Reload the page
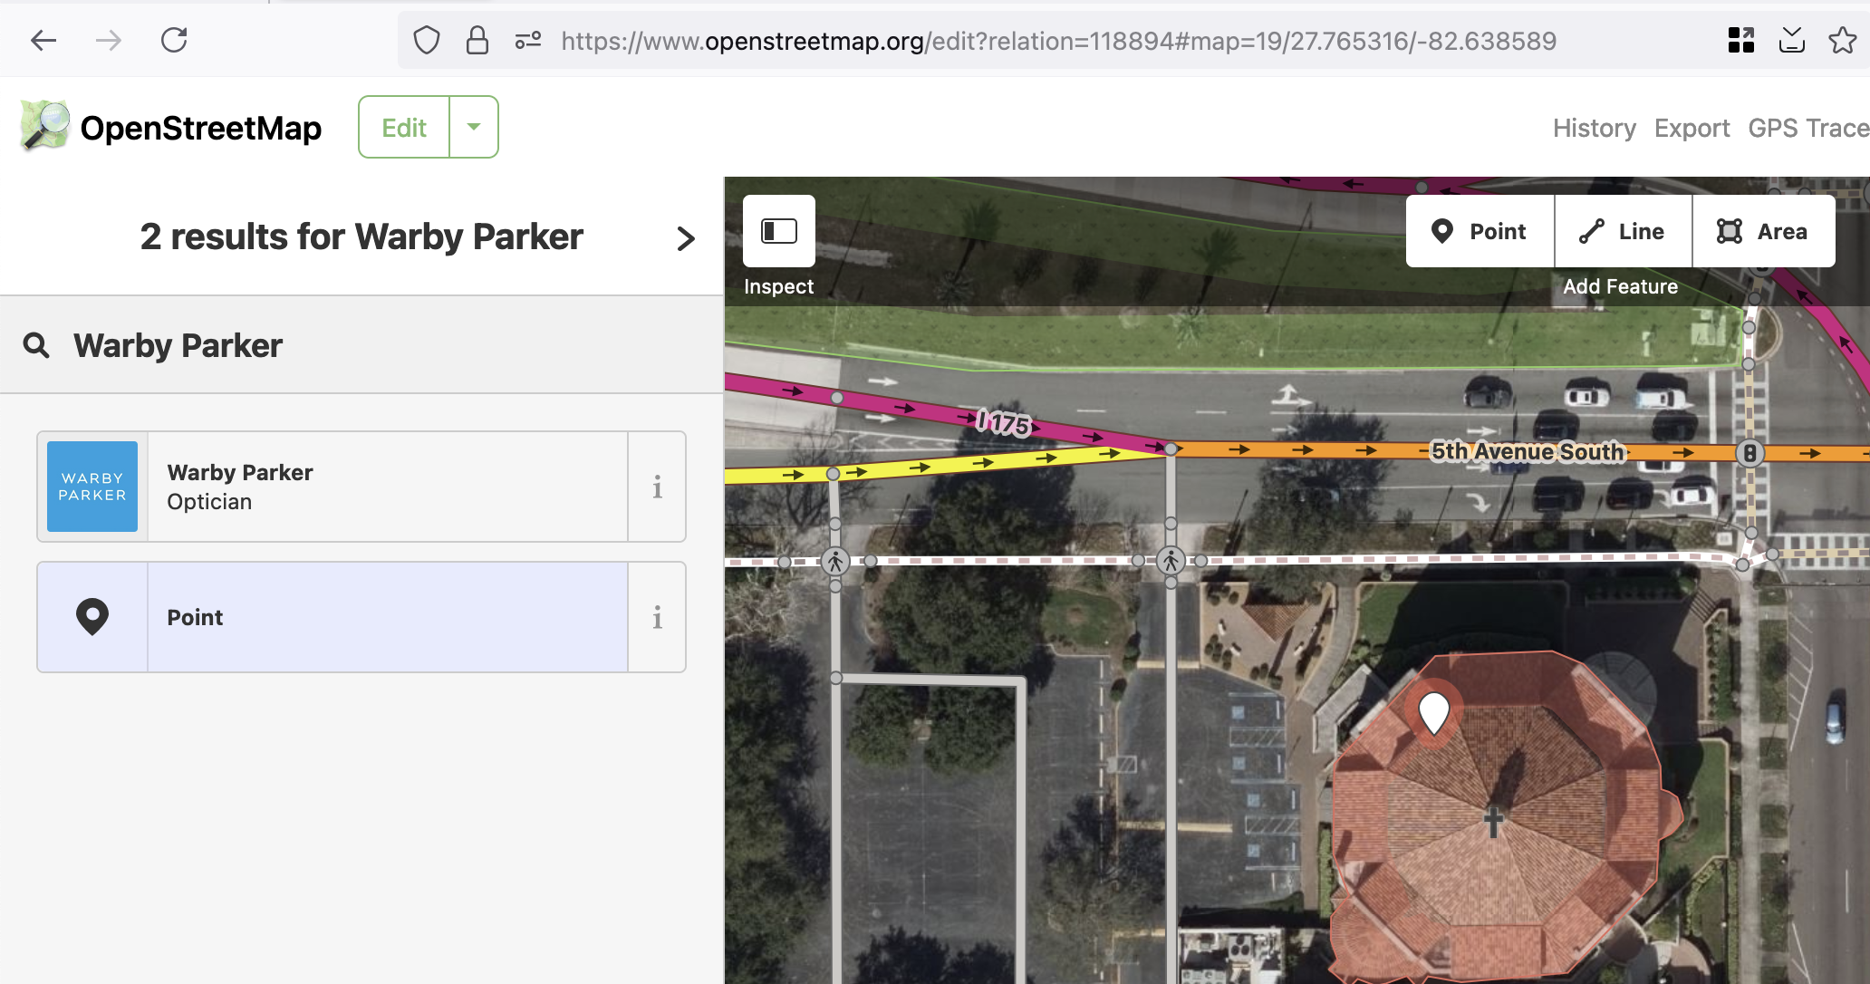Viewport: 1870px width, 984px height. tap(174, 40)
